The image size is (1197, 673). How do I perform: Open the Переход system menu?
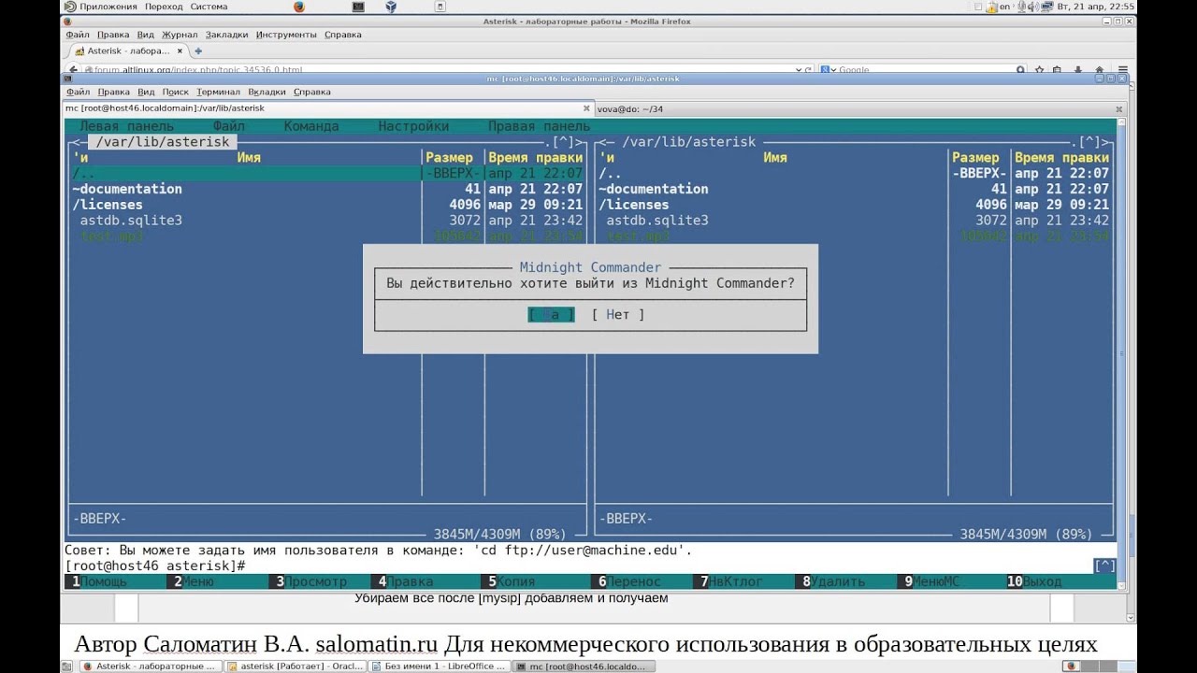(164, 6)
